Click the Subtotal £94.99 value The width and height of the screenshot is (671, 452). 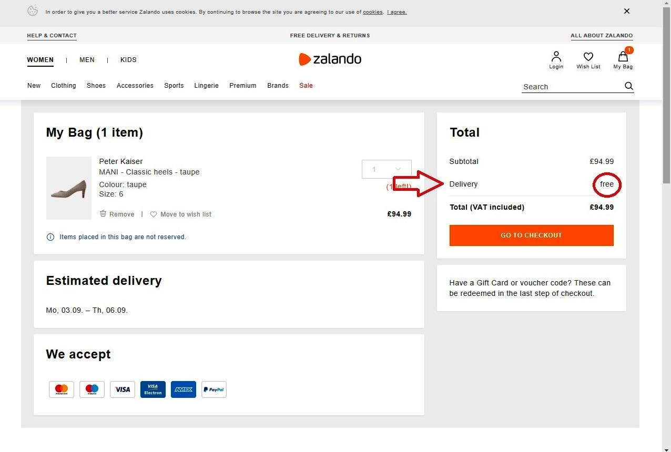tap(602, 161)
